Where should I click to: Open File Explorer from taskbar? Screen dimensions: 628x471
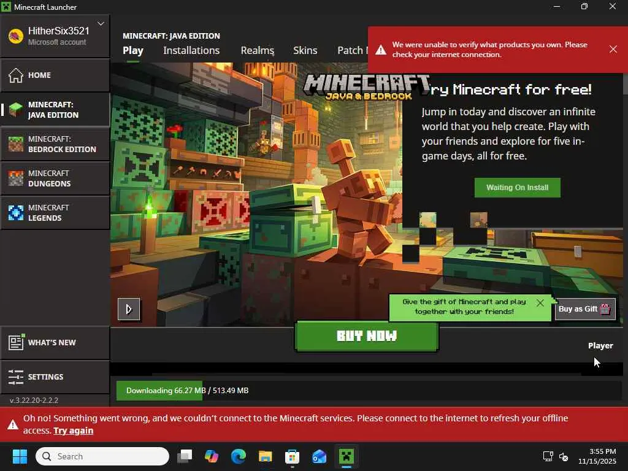(x=265, y=456)
